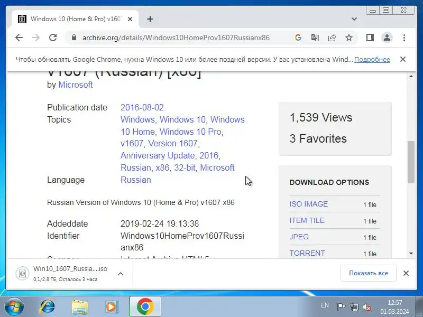The height and width of the screenshot is (317, 423).
Task: Click the 1,539 Views statistic
Action: (321, 117)
